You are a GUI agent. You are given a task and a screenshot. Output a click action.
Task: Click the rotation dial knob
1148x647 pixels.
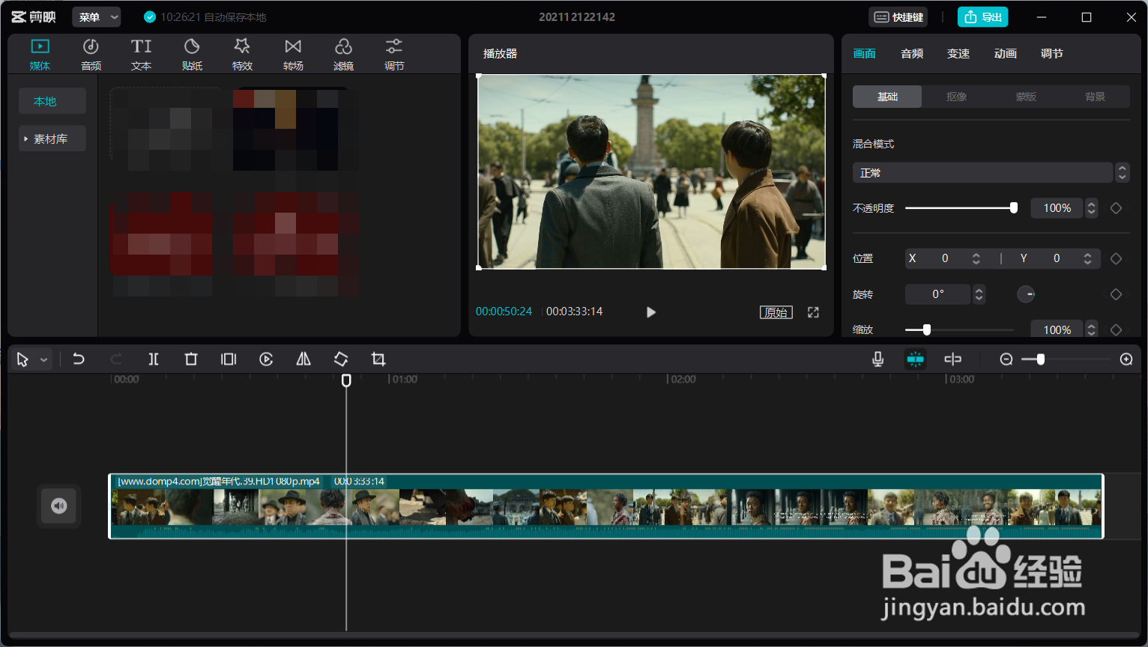1026,294
